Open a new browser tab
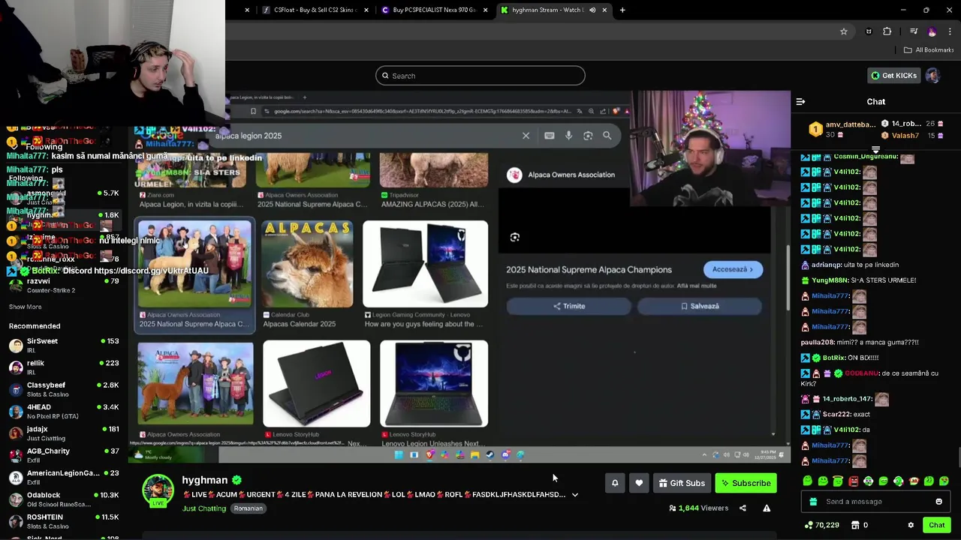961x540 pixels. [x=622, y=10]
